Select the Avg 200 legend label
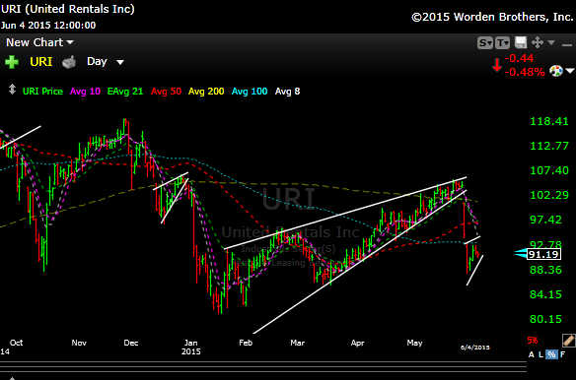The image size is (576, 380). (x=206, y=92)
